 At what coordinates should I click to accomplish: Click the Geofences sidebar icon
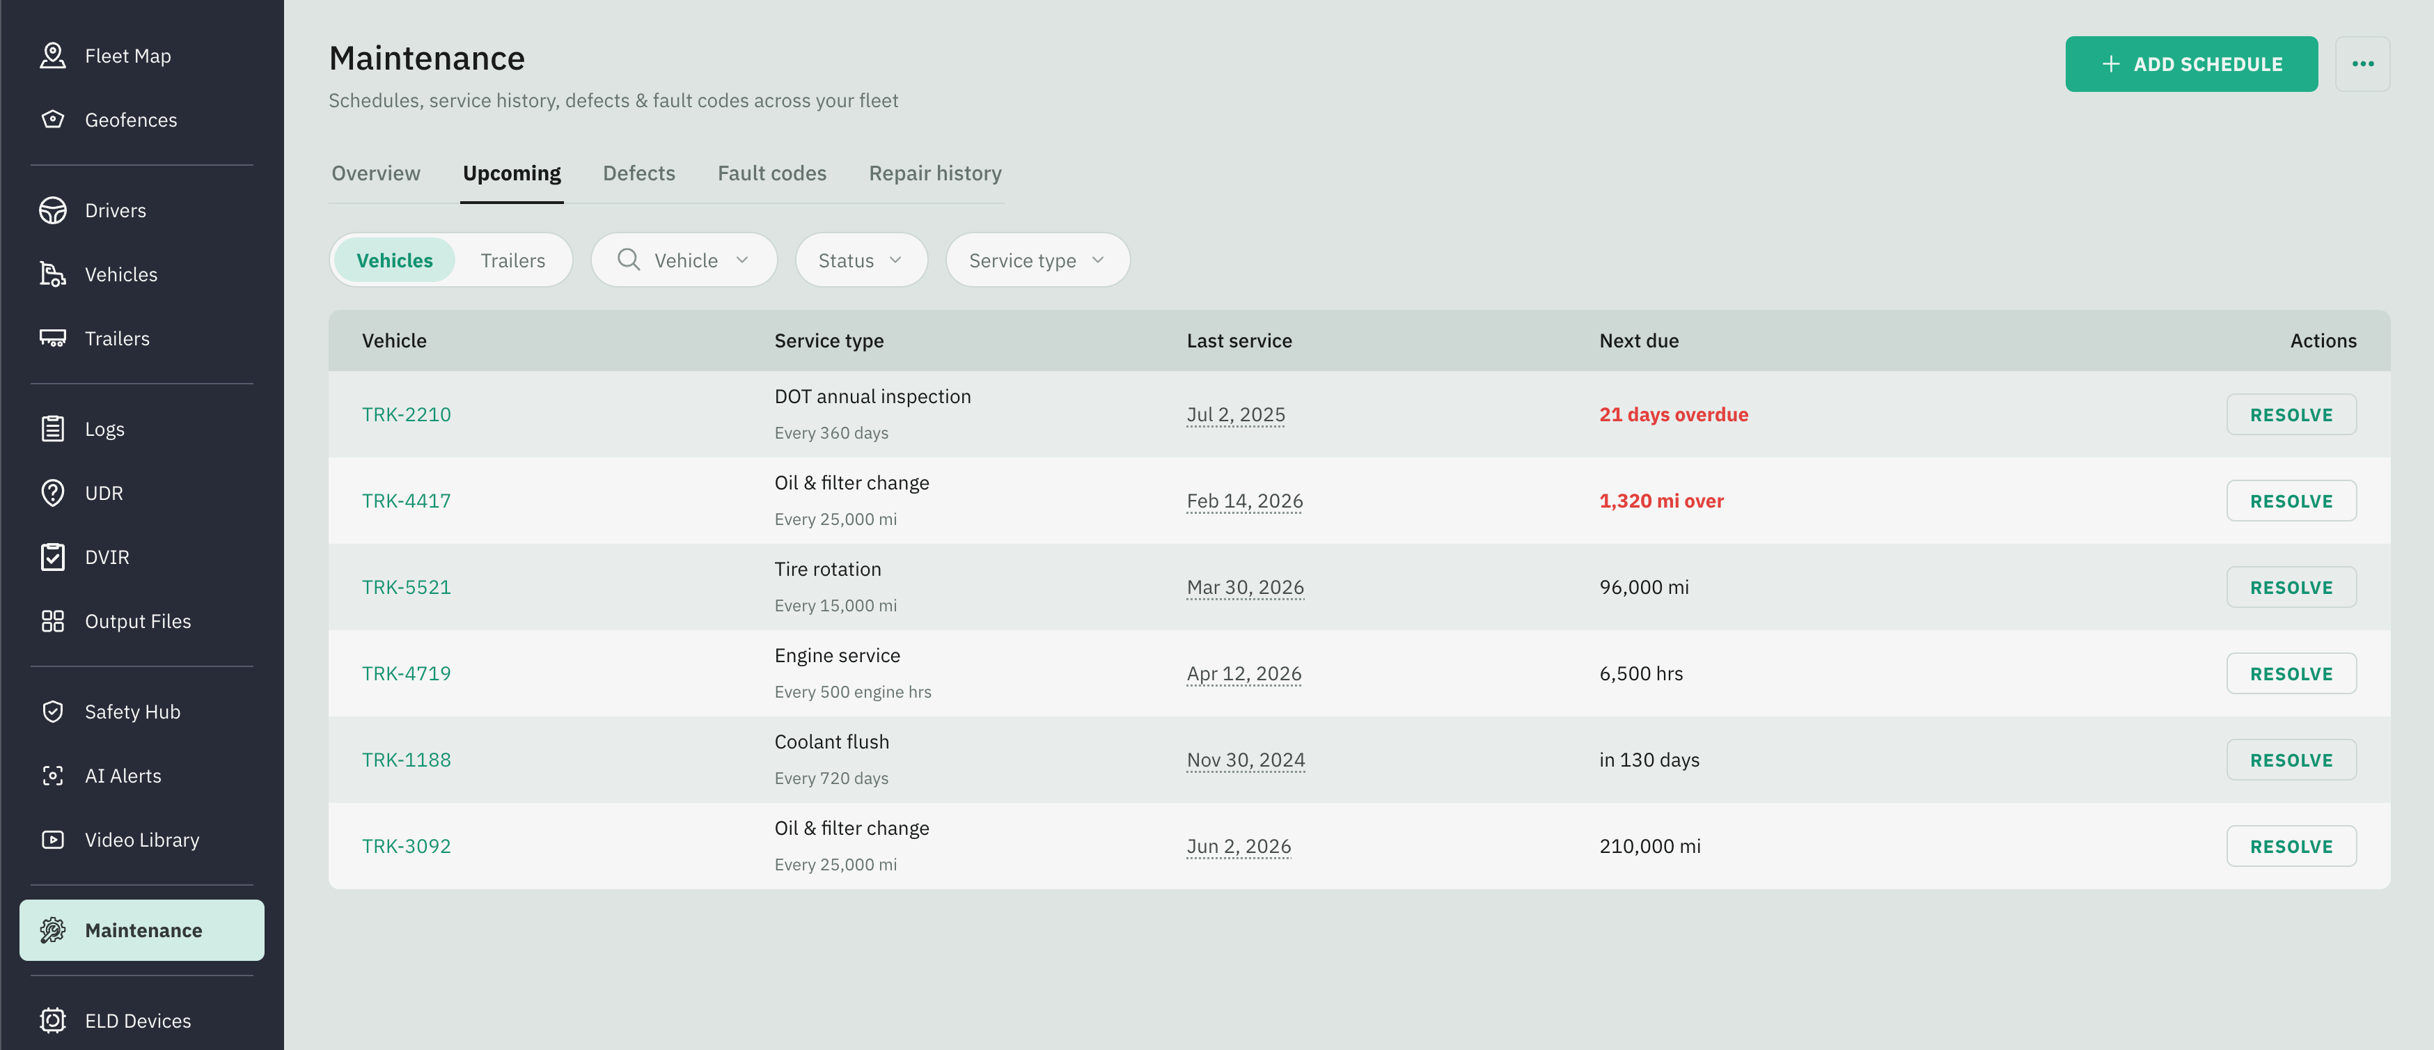pyautogui.click(x=53, y=119)
